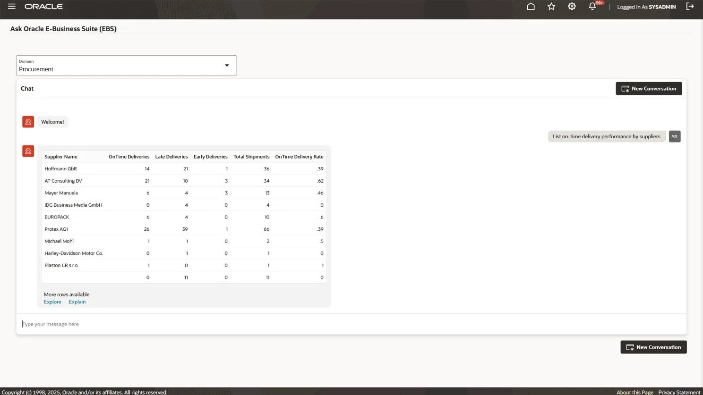Viewport: 703px width, 395px height.
Task: Open the Procurement domain combo box
Action: tap(126, 66)
